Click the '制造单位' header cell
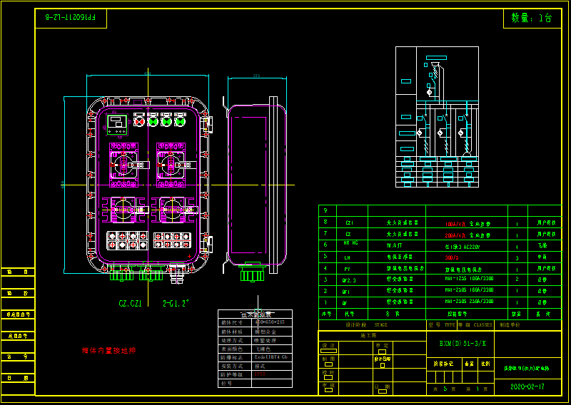The width and height of the screenshot is (571, 405). pos(510,325)
